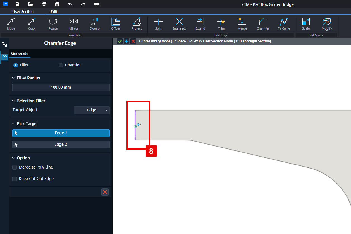Select the Intersect tool
This screenshot has height=234, width=351.
[179, 24]
